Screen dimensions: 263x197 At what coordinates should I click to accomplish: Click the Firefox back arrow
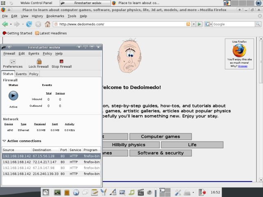coord(5,24)
